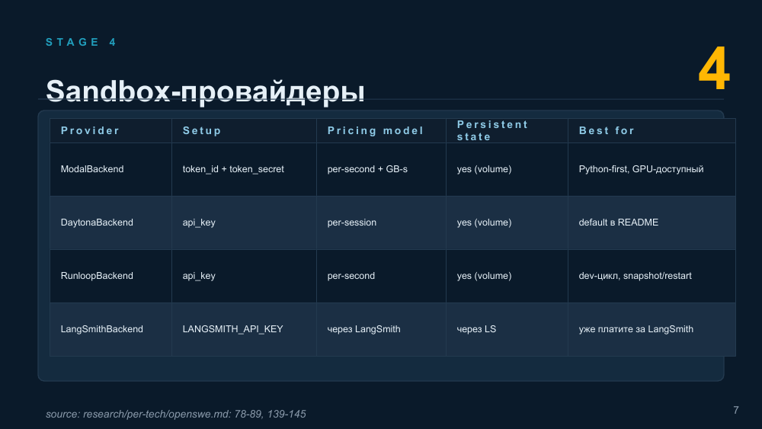Click the 'Best for' column header
This screenshot has width=762, height=429.
point(652,131)
